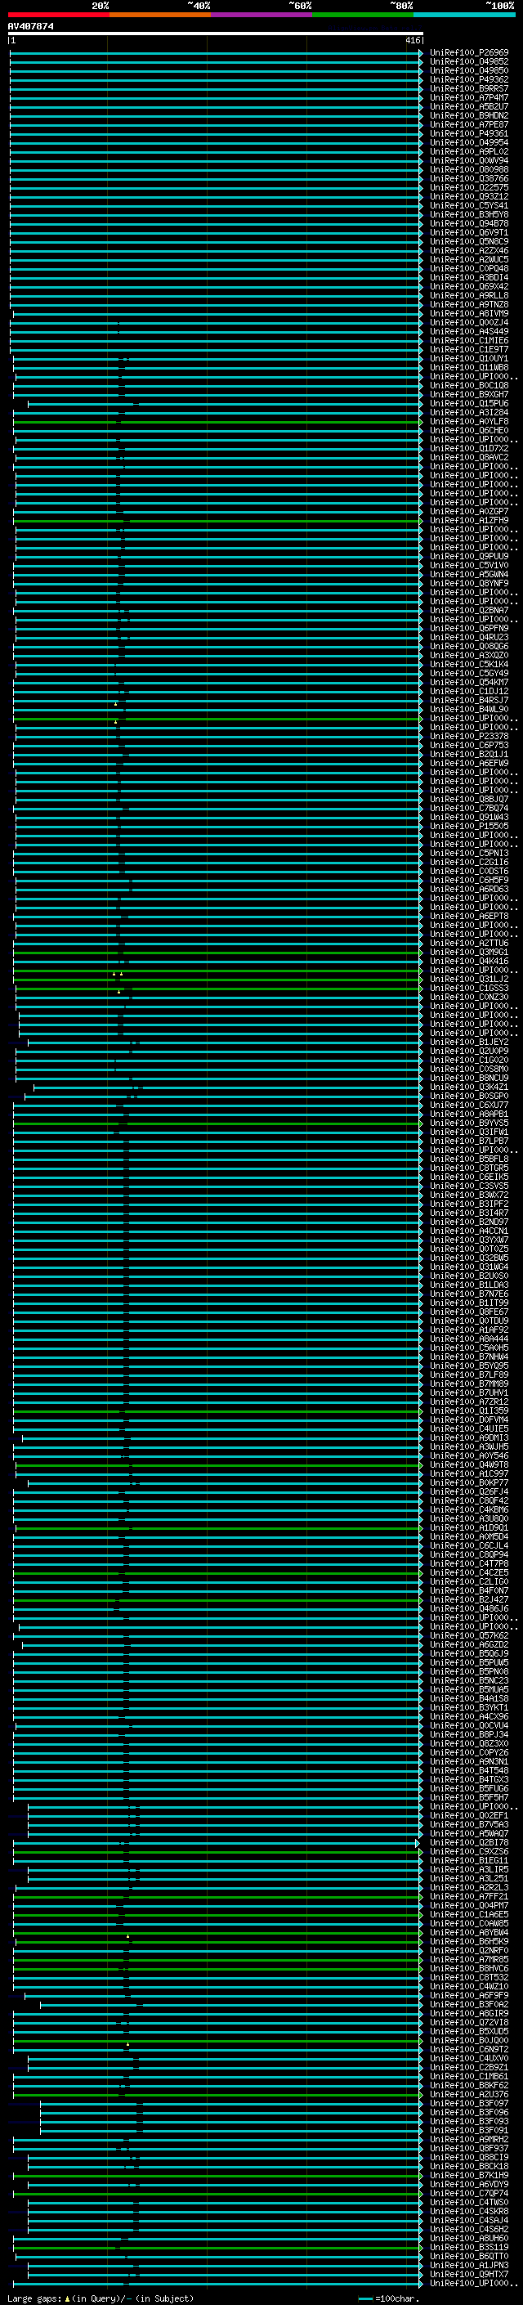
Task: Select the UniRef100_B9RRS7 label
Action: pyautogui.click(x=468, y=88)
